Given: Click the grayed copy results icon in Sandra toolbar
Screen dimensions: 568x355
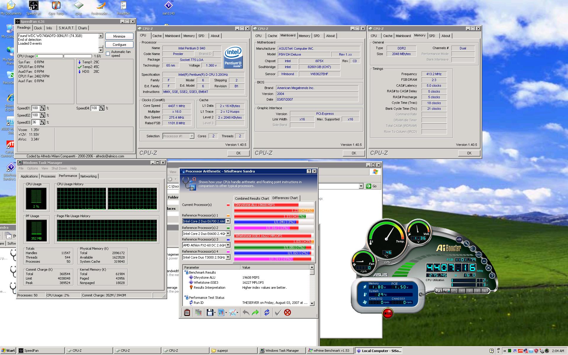Looking at the screenshot, I should (x=198, y=312).
